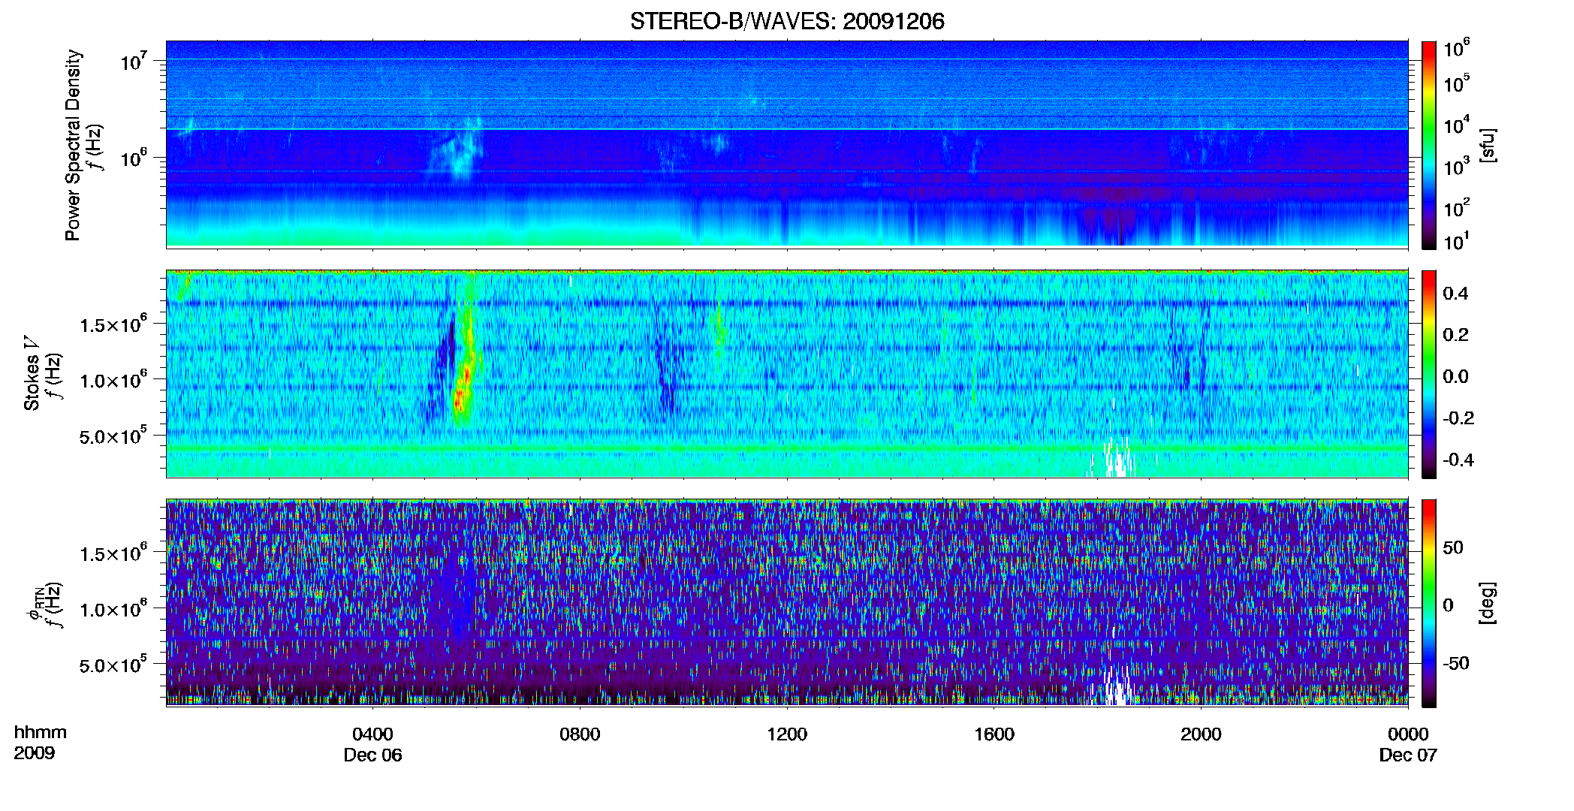Click the -0.4 value on Stokes colorbar
The image size is (1574, 811).
[1458, 460]
